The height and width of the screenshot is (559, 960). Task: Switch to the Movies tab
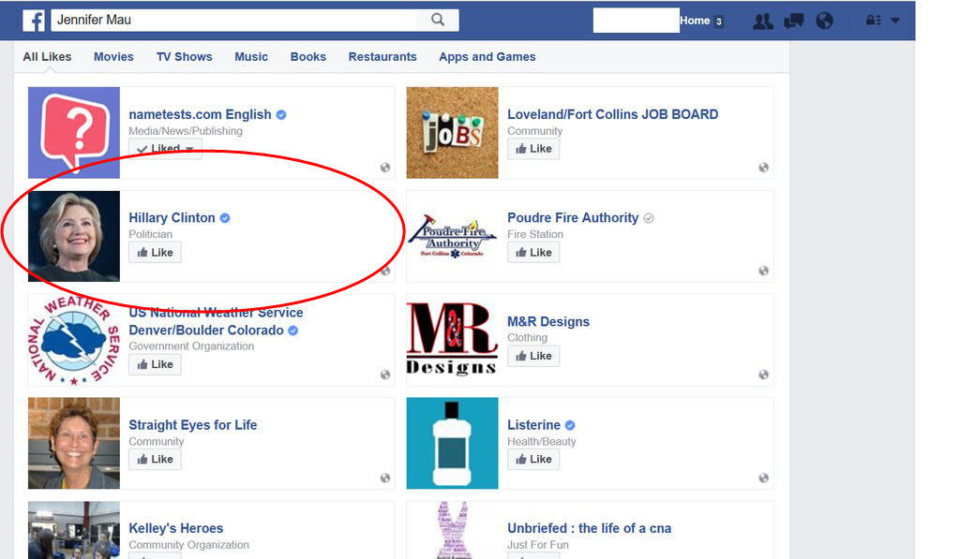[113, 57]
